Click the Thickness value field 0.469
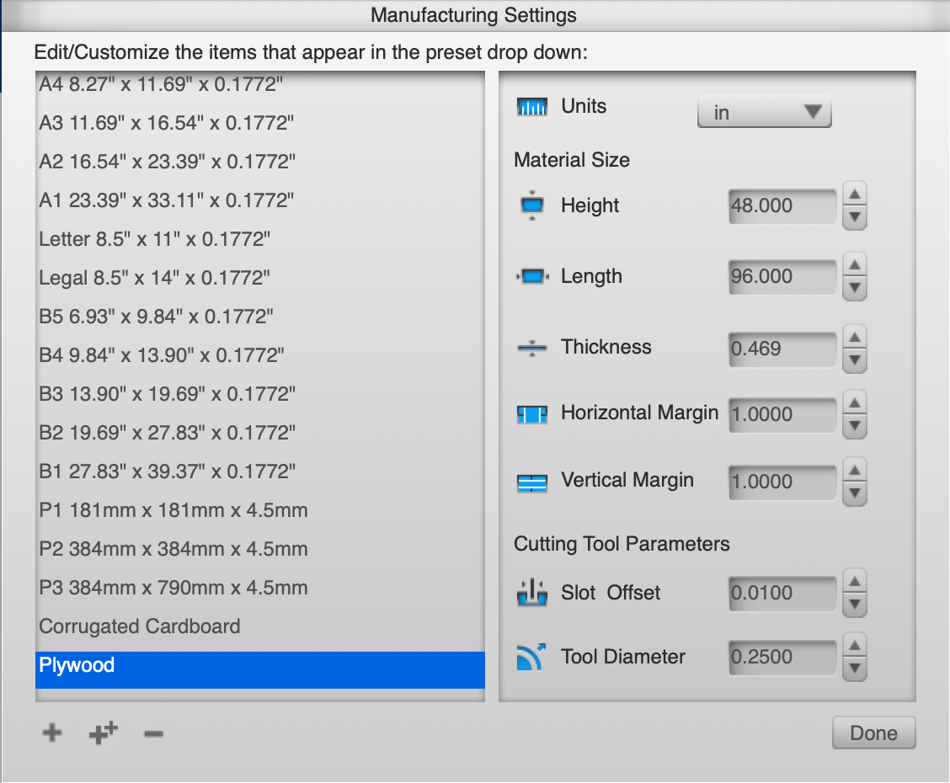Screen dimensions: 950x783 782,349
